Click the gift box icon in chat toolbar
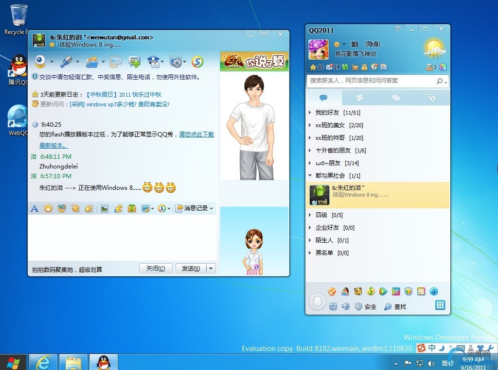This screenshot has height=370, width=498. click(x=132, y=208)
